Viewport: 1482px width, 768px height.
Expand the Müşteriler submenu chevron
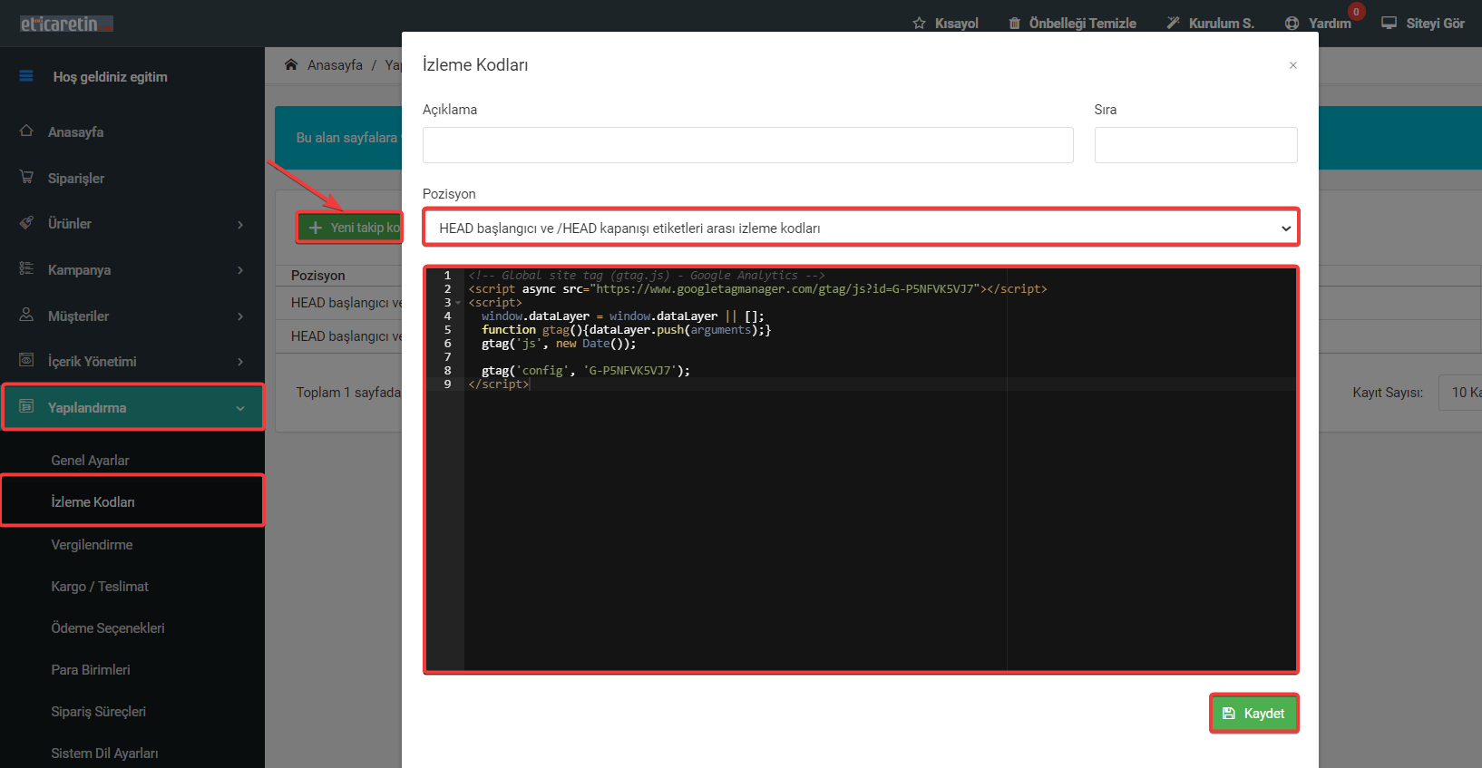[x=240, y=316]
